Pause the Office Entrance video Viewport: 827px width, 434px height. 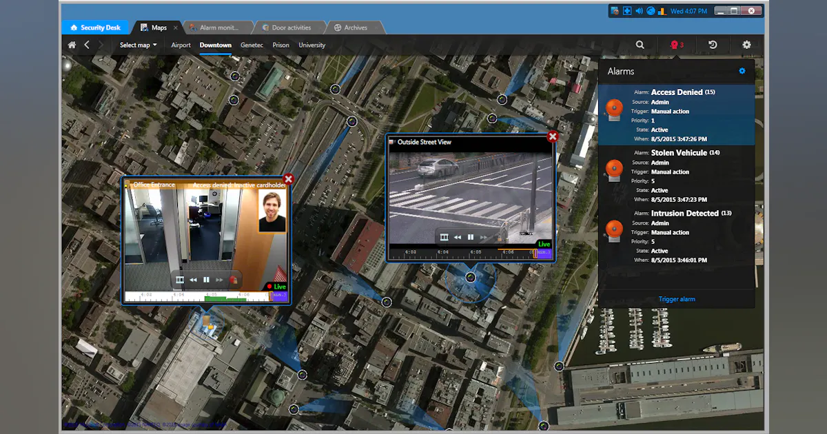click(x=206, y=280)
